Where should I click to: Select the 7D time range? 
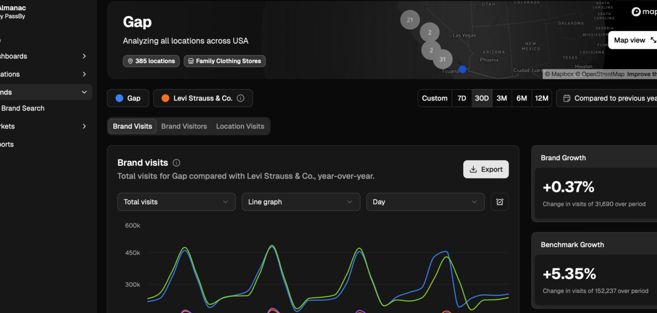click(462, 98)
